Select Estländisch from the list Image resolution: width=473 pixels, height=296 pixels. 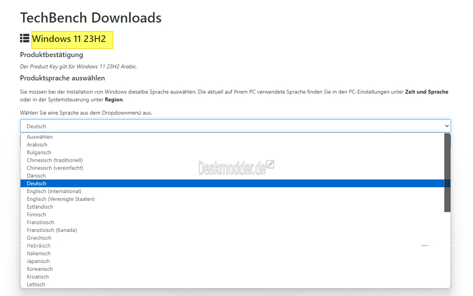click(x=232, y=207)
